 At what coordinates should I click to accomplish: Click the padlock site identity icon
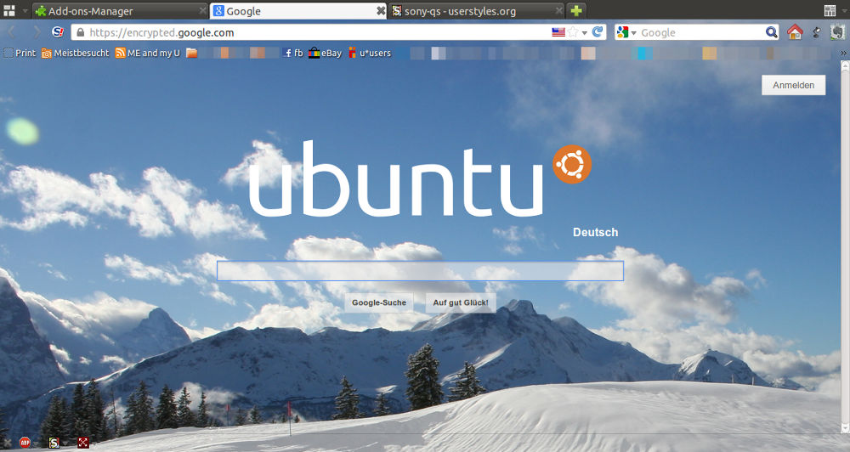[80, 32]
